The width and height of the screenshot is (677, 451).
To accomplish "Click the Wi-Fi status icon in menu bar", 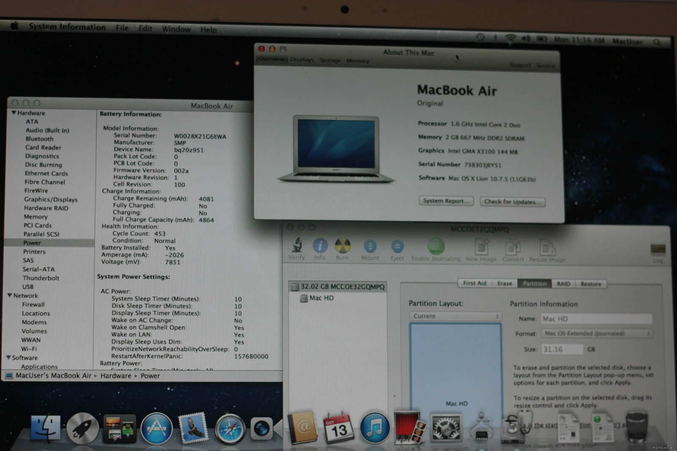I will coord(511,38).
